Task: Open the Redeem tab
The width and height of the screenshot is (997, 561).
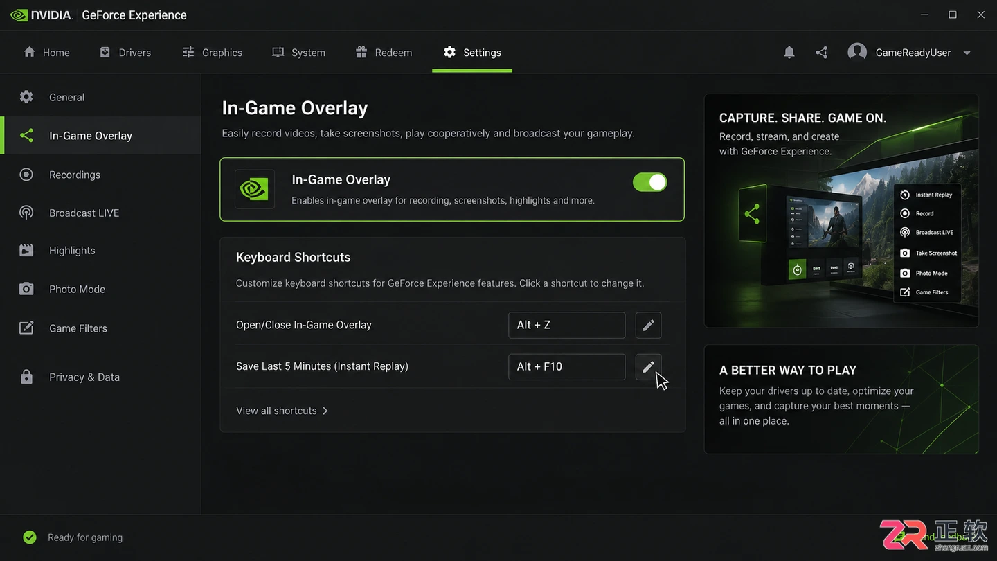Action: click(x=384, y=53)
